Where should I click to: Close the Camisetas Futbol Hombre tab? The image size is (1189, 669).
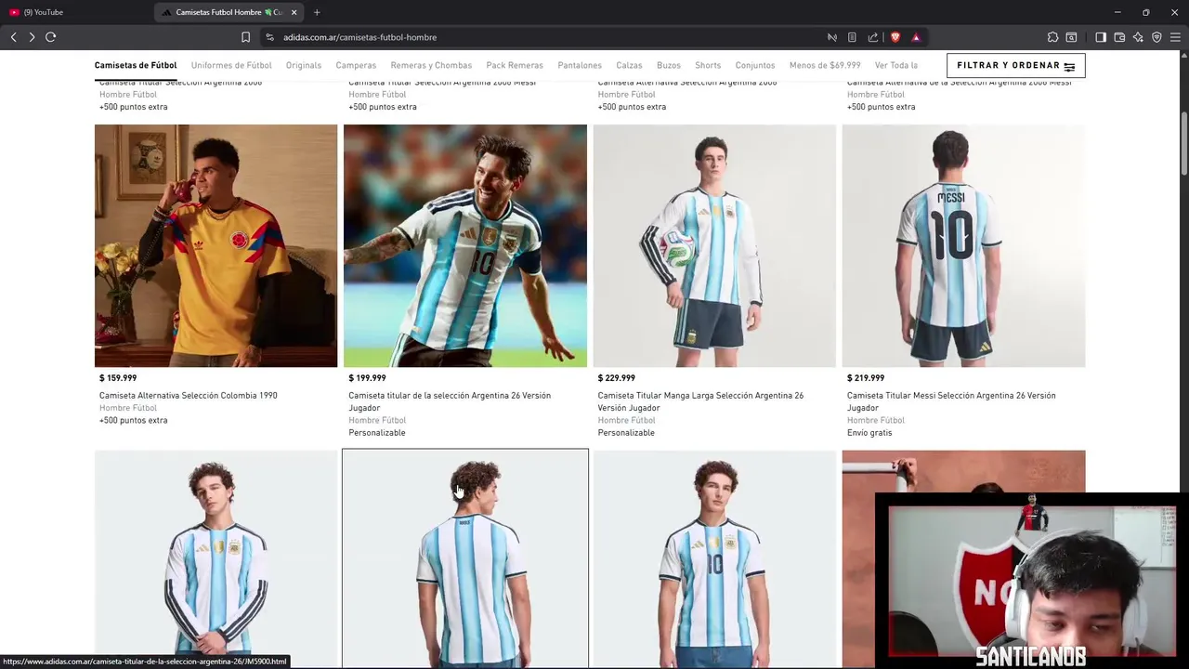[x=294, y=12]
